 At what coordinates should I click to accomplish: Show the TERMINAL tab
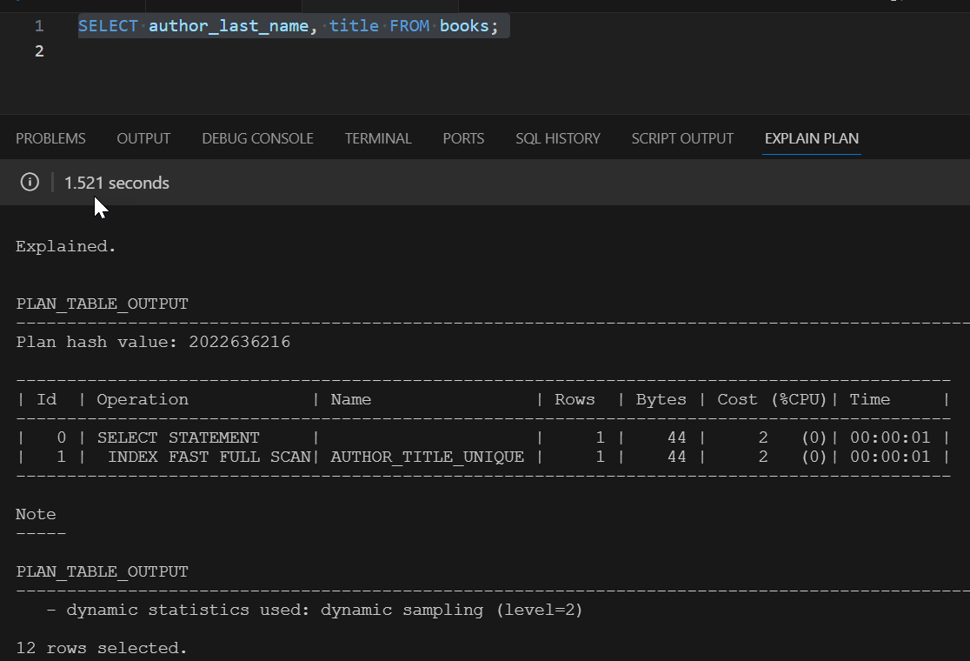pos(378,138)
